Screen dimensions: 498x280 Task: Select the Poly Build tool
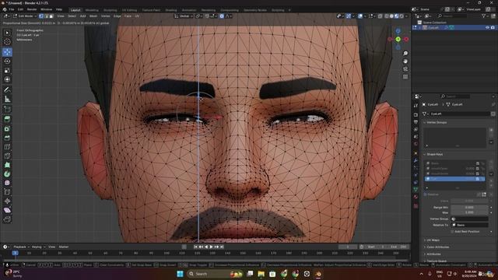[x=7, y=165]
